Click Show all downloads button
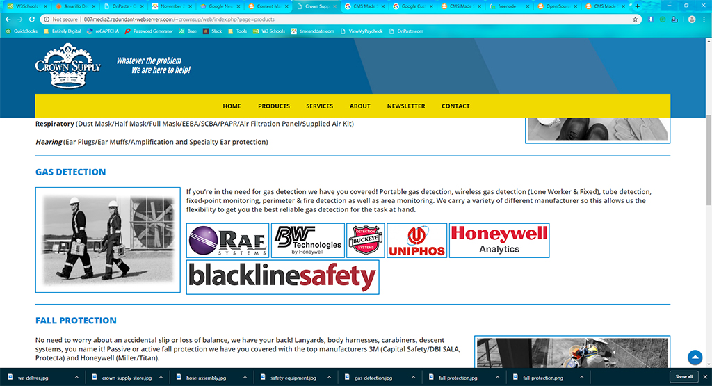 click(x=683, y=377)
